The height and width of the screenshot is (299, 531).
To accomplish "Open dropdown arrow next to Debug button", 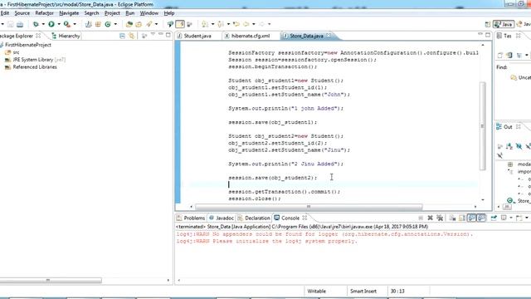I will coord(43,24).
